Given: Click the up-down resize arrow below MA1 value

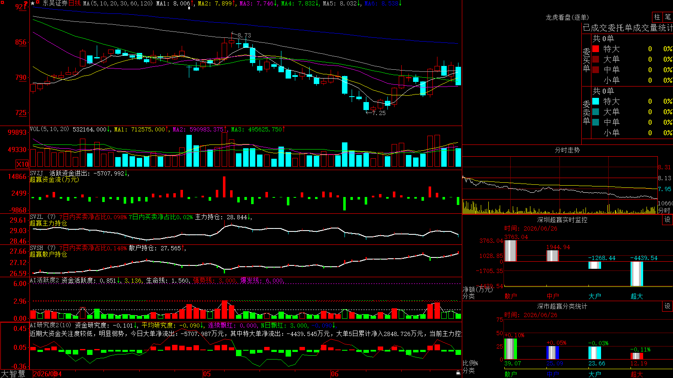Looking at the screenshot, I should point(189,8).
